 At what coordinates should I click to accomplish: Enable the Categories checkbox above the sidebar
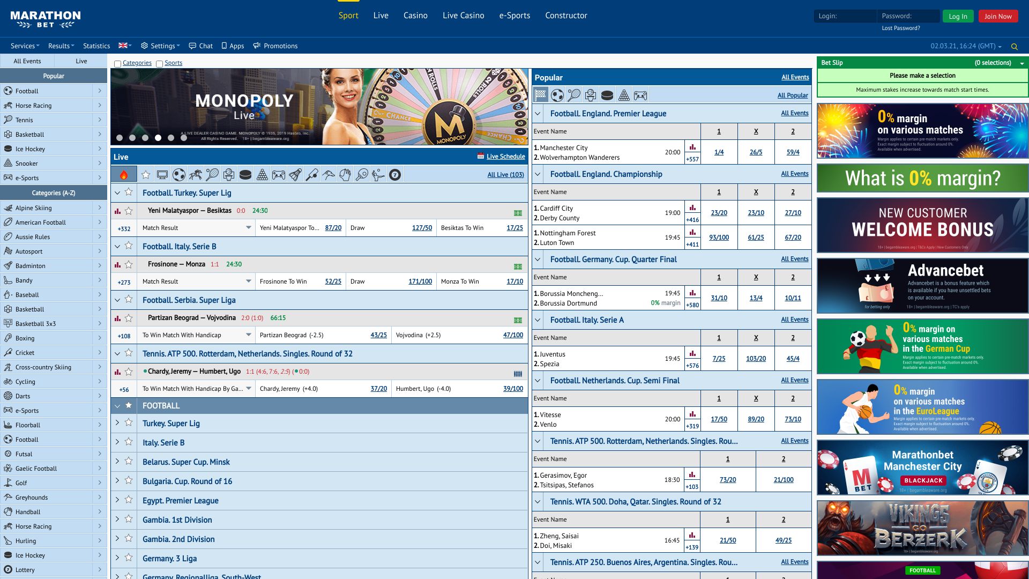pos(118,63)
